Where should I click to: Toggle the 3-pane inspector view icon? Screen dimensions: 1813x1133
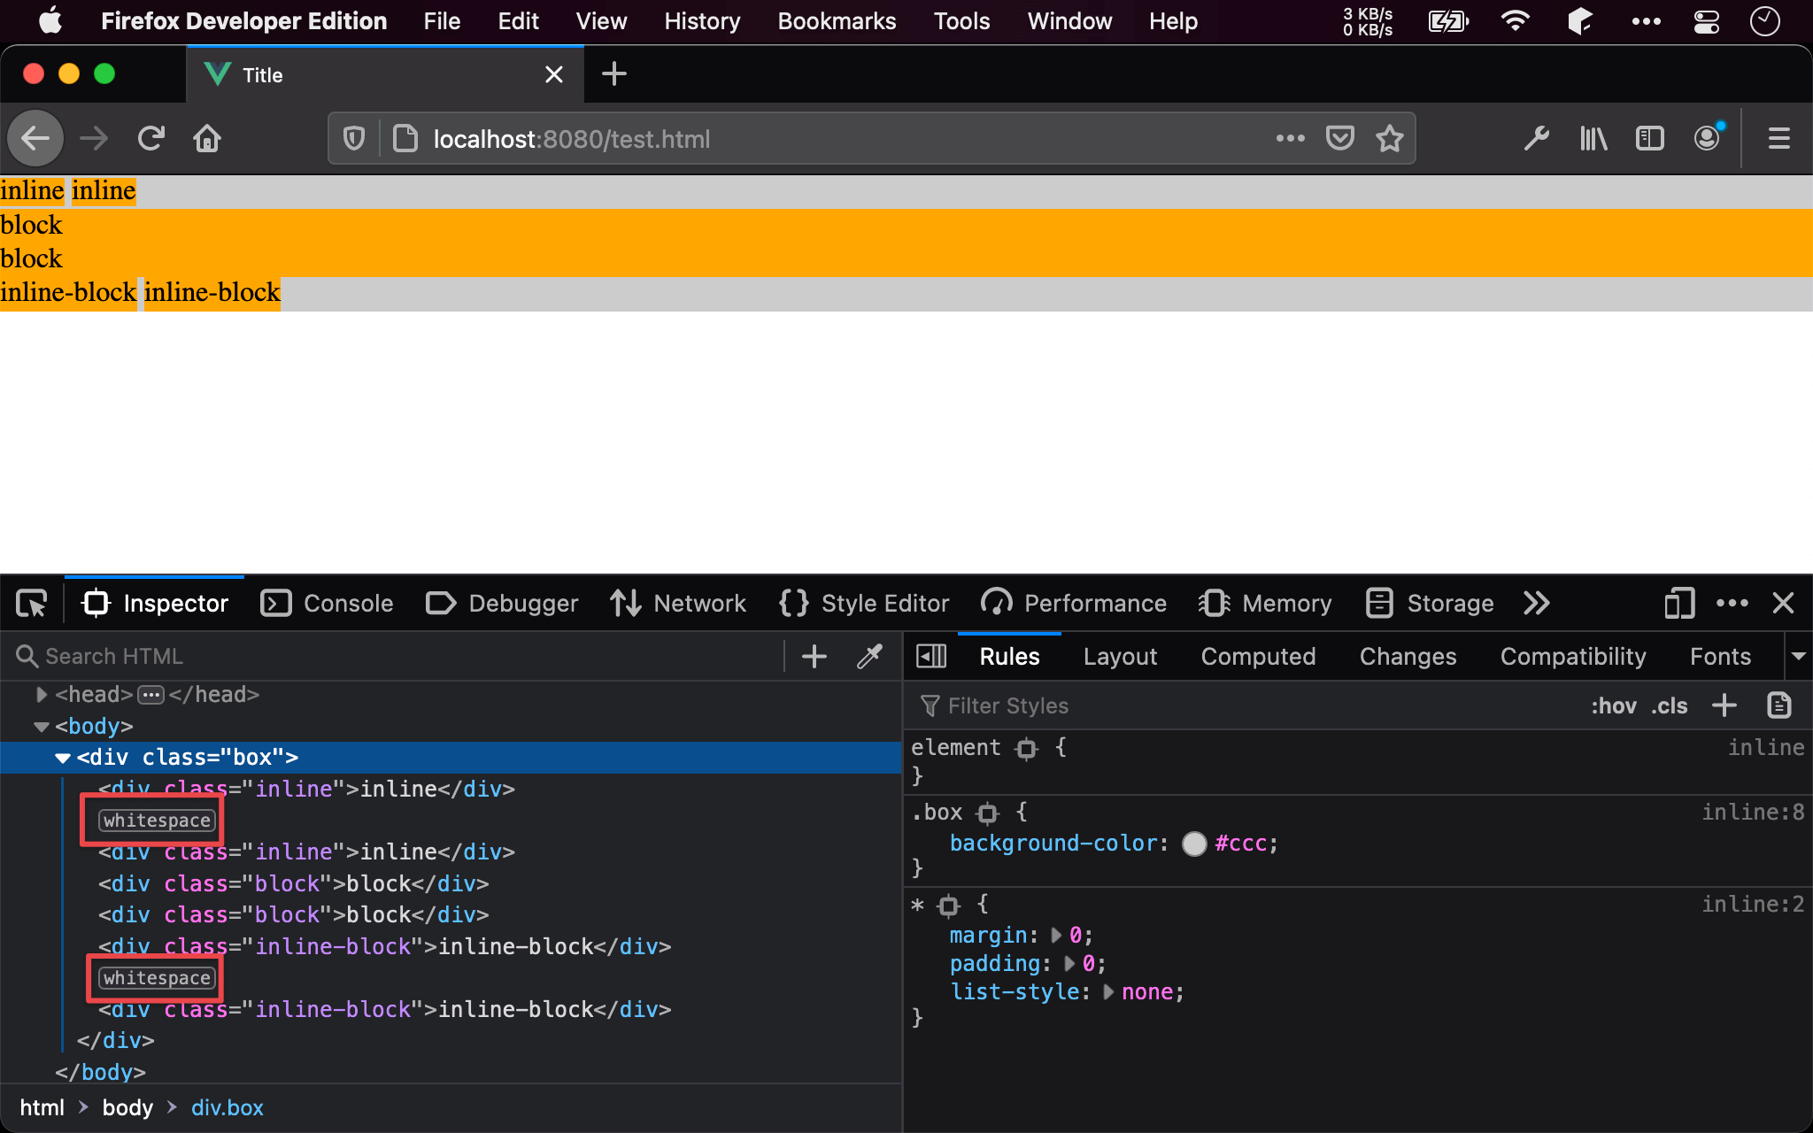[x=930, y=656]
